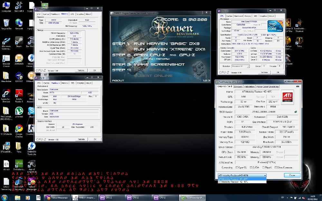Toggle the DirectCompute checkbox in GPU-Z
322x201 pixels.
click(x=276, y=168)
